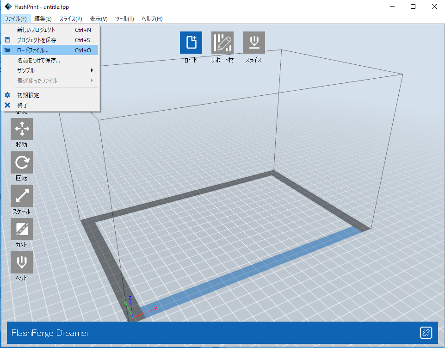445x348 pixels.
Task: Select the カット cut tool
Action: tap(22, 229)
